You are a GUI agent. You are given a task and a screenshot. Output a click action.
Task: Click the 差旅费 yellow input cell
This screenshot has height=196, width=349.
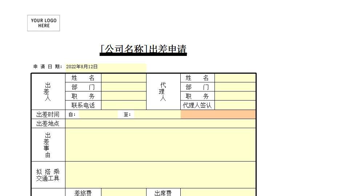124,192
